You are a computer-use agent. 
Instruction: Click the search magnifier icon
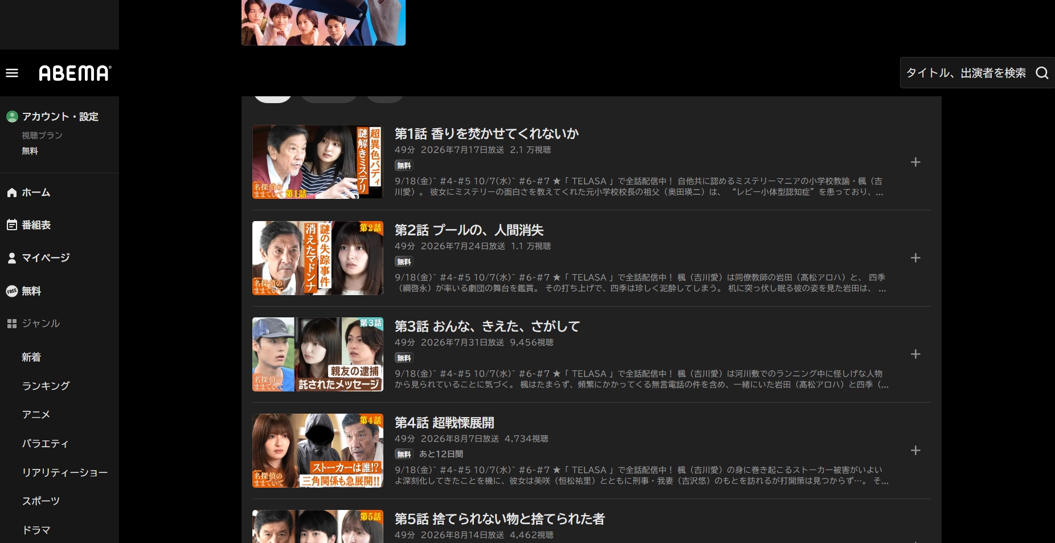[x=1042, y=73]
